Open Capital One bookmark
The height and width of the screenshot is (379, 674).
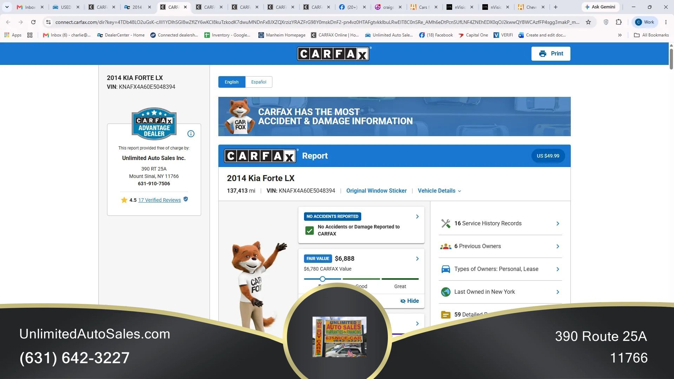[473, 35]
